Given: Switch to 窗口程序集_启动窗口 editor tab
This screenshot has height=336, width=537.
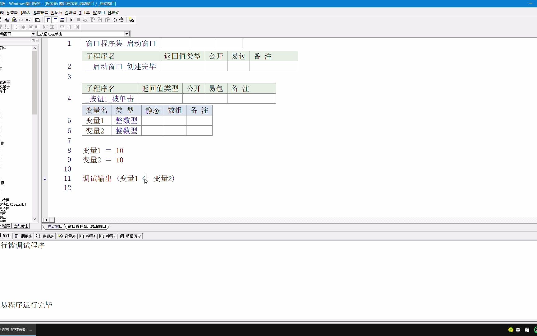Looking at the screenshot, I should pyautogui.click(x=87, y=226).
